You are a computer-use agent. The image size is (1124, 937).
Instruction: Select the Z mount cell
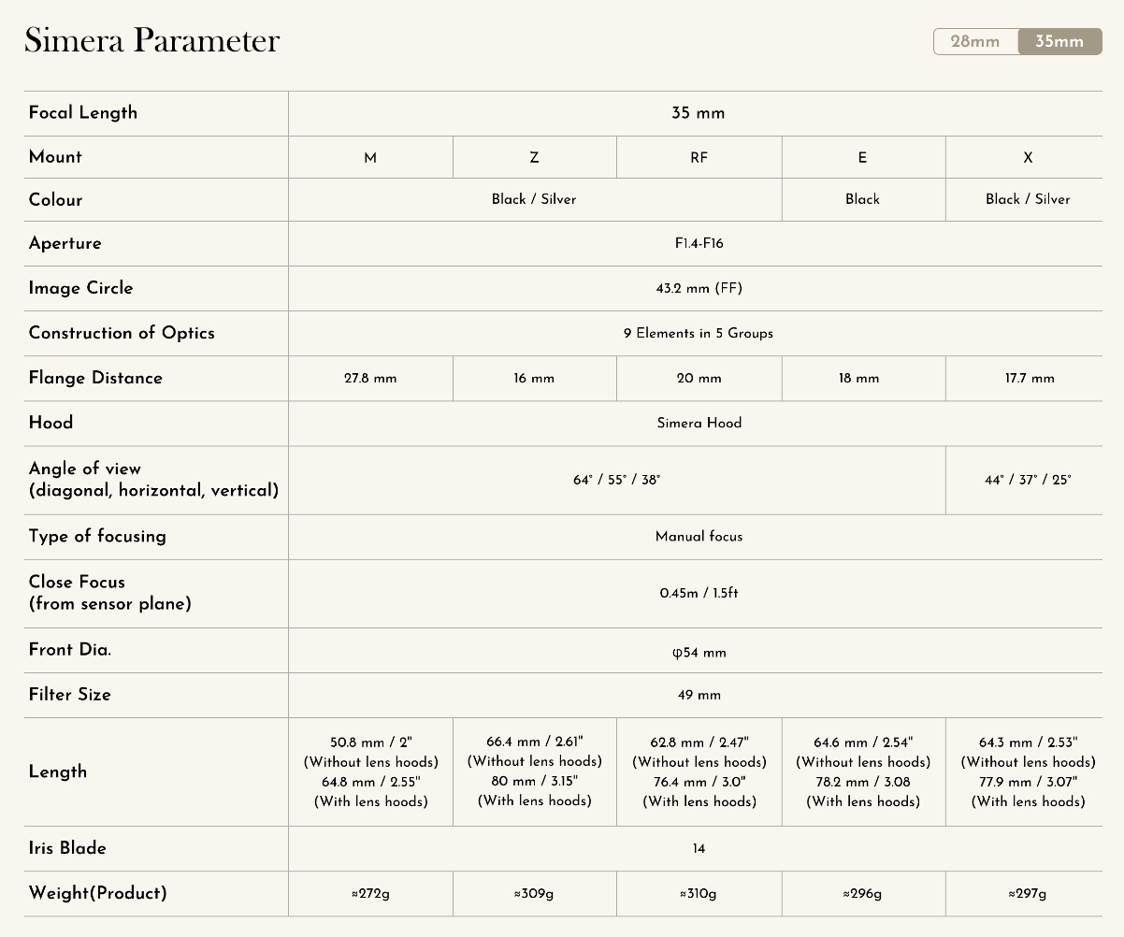point(534,157)
